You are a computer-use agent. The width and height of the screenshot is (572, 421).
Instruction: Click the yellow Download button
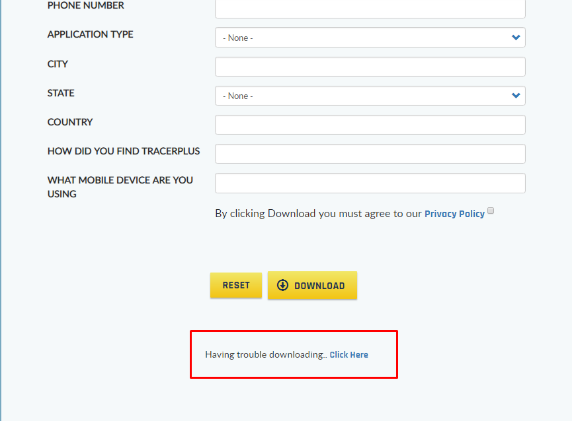point(312,285)
